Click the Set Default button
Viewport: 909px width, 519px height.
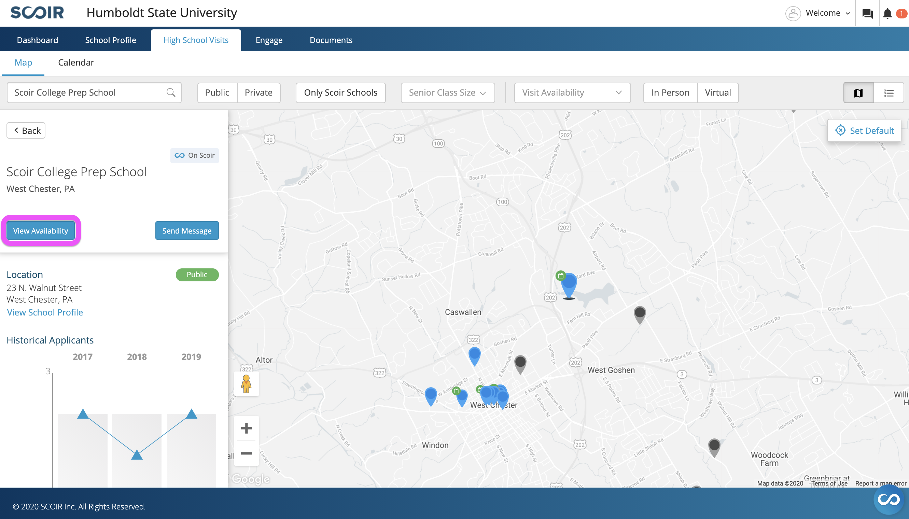pyautogui.click(x=864, y=130)
